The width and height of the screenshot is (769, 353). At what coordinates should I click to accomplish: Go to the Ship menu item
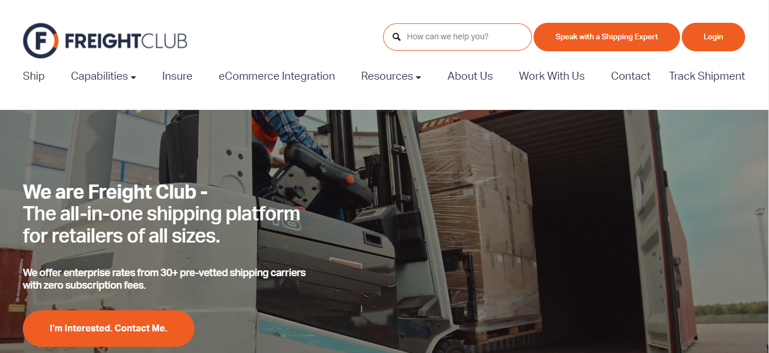coord(34,76)
